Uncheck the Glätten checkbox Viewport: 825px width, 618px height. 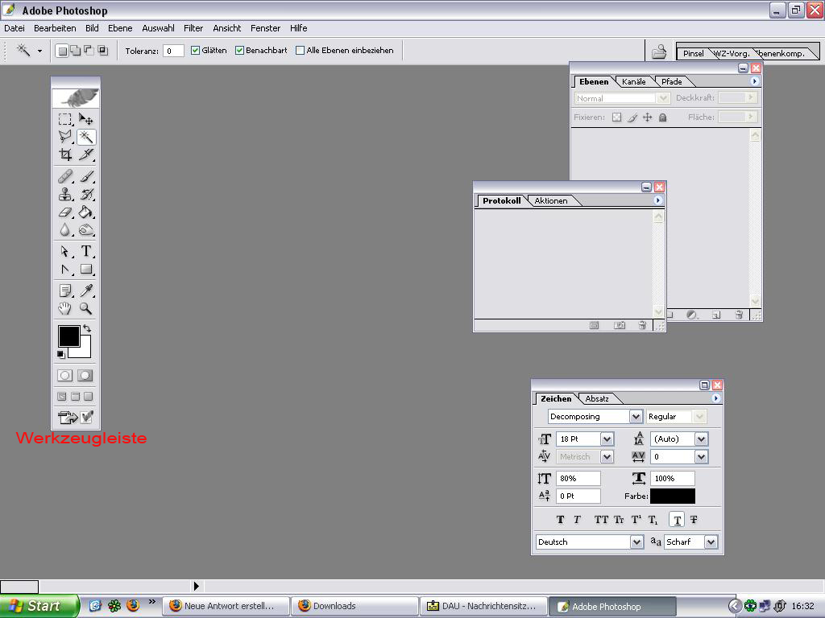click(x=195, y=50)
